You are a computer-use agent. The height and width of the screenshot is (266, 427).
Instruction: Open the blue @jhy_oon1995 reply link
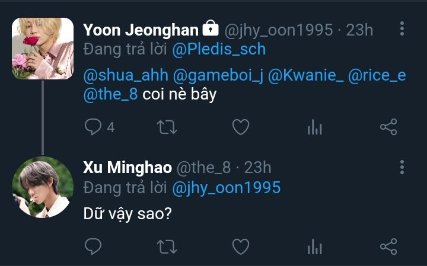coord(227,188)
